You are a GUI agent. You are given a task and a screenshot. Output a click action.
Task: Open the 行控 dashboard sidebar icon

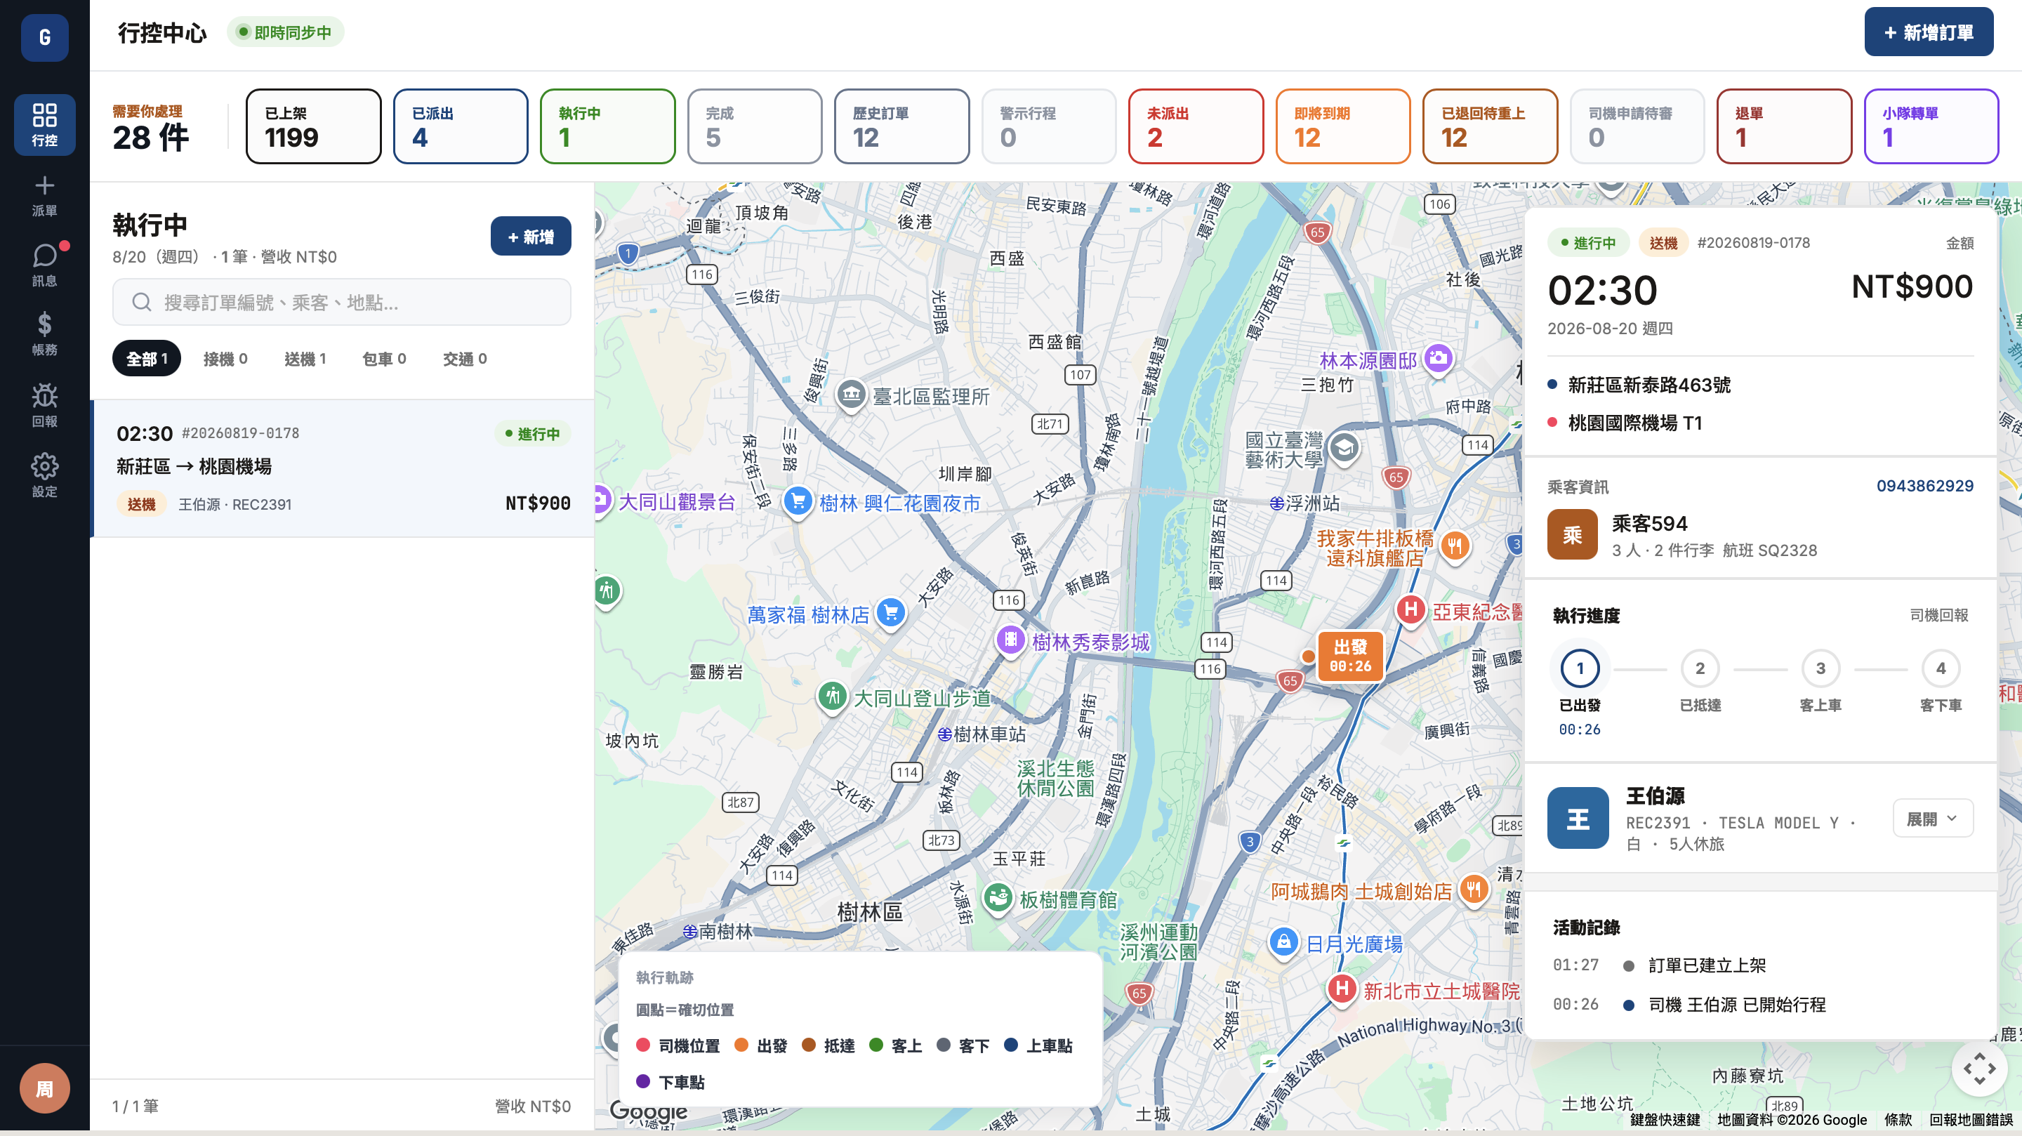[45, 125]
